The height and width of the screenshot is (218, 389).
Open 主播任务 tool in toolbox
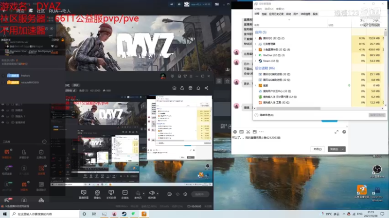click(41, 154)
